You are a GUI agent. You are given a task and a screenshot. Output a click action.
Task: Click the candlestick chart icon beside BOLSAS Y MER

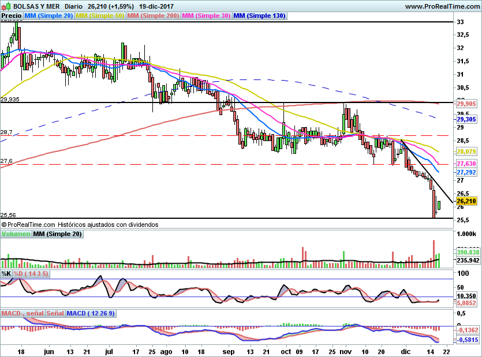6,6
